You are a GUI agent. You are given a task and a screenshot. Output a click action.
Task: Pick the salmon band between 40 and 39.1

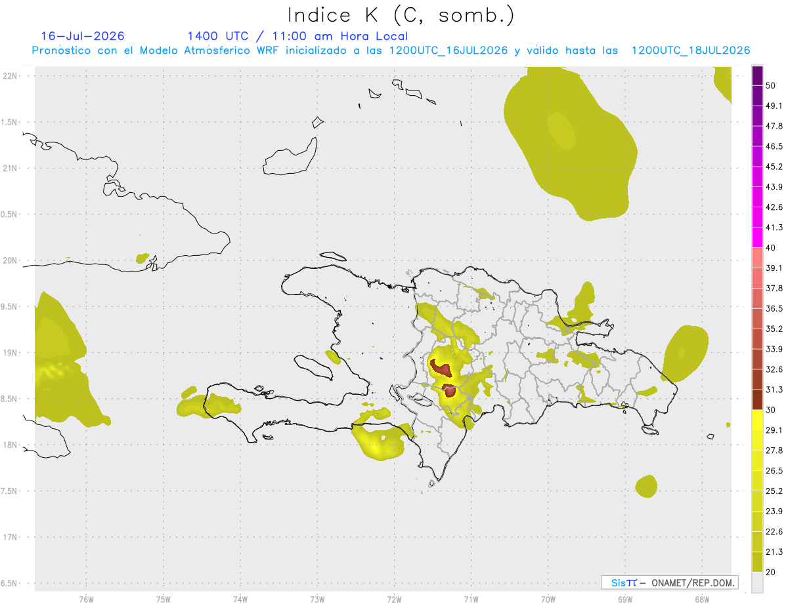point(757,258)
